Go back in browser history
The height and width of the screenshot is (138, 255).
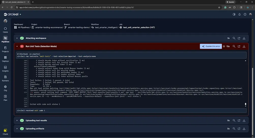click(x=3, y=7)
